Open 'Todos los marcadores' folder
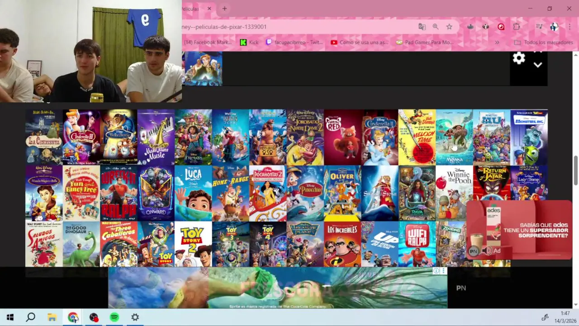Image resolution: width=579 pixels, height=326 pixels. point(544,42)
